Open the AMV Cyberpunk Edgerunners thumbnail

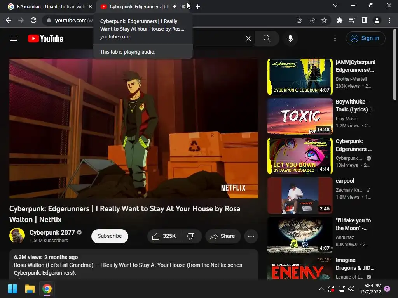tap(300, 77)
